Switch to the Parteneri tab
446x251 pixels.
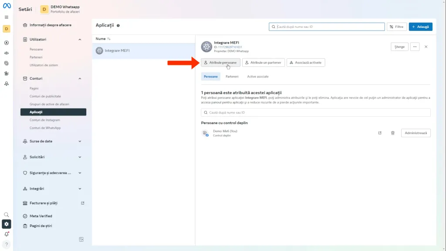pyautogui.click(x=232, y=77)
